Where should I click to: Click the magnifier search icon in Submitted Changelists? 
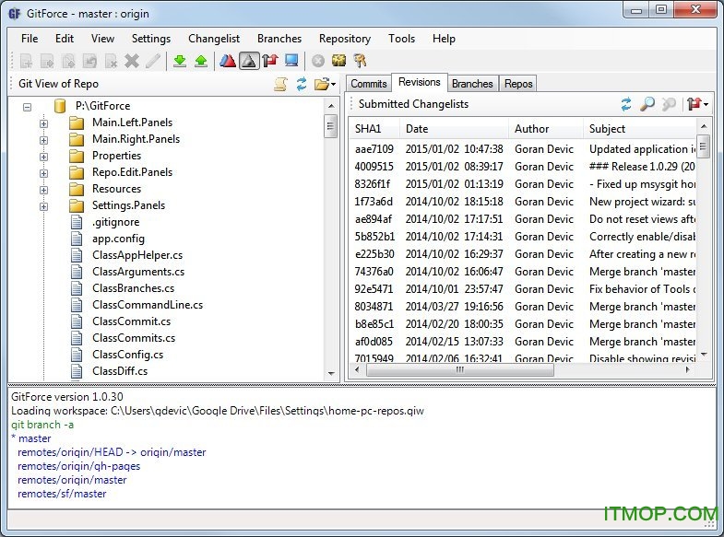[647, 104]
